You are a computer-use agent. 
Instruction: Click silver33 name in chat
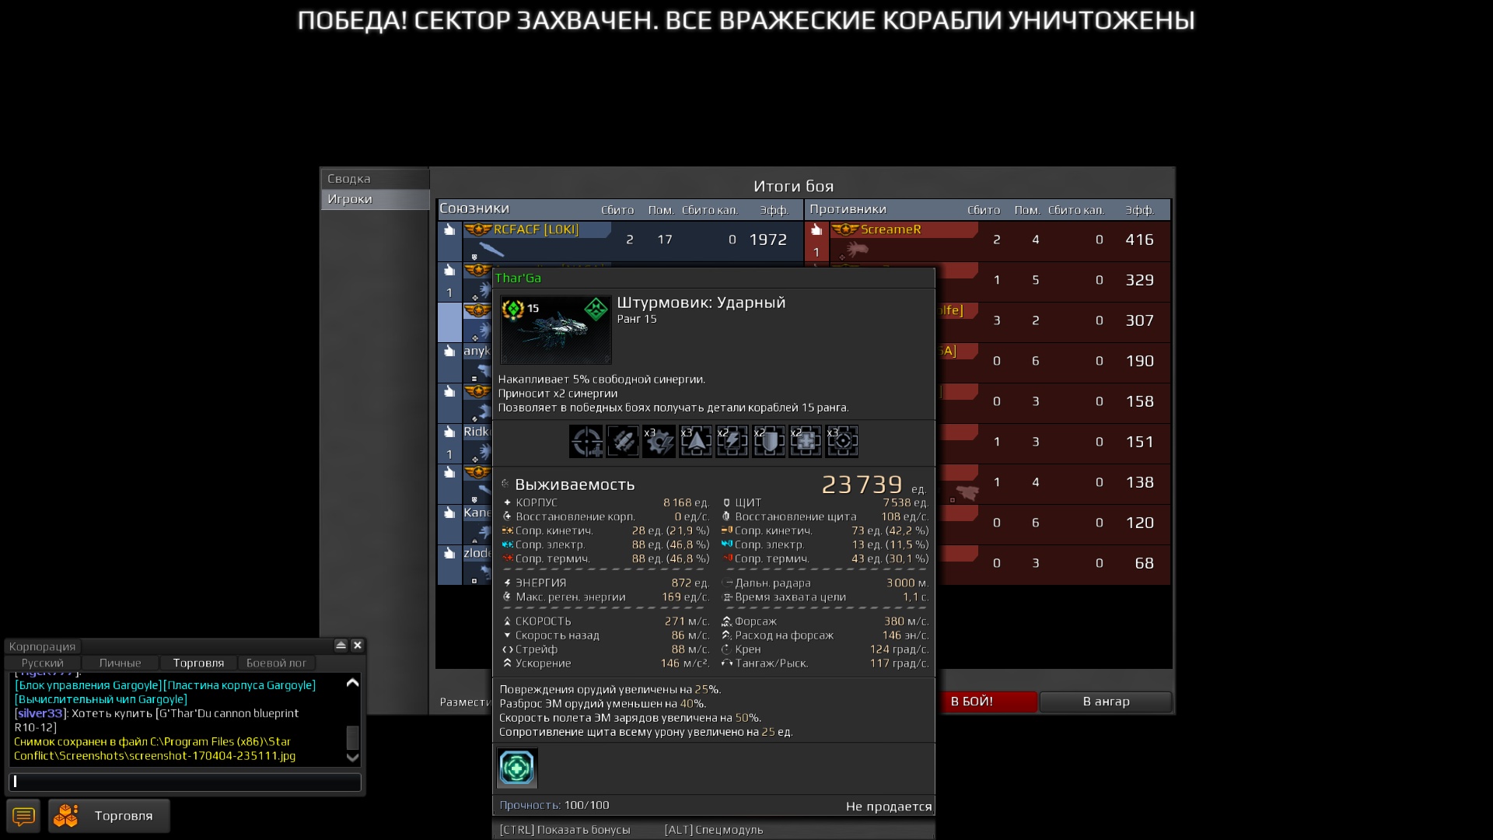tap(40, 713)
